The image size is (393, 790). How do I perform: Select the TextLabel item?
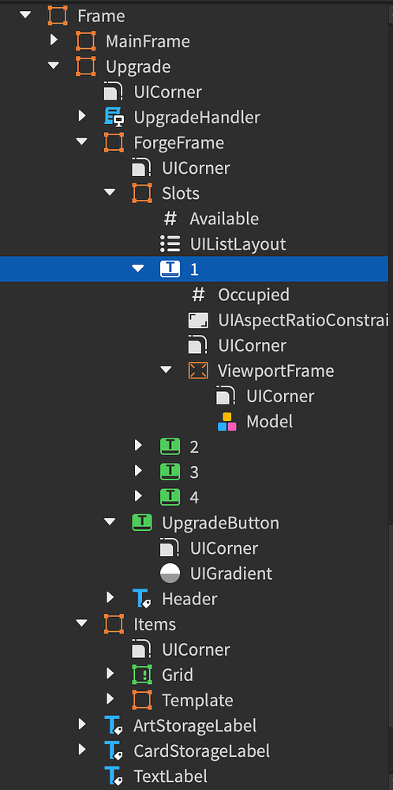[x=155, y=776]
